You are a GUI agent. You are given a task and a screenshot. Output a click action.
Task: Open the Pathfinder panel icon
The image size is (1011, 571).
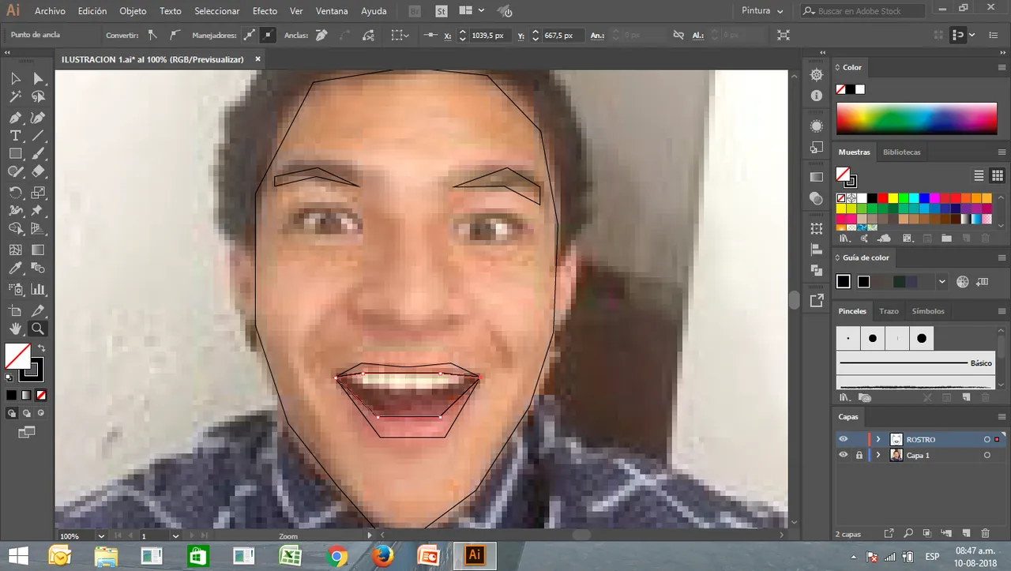pyautogui.click(x=817, y=270)
